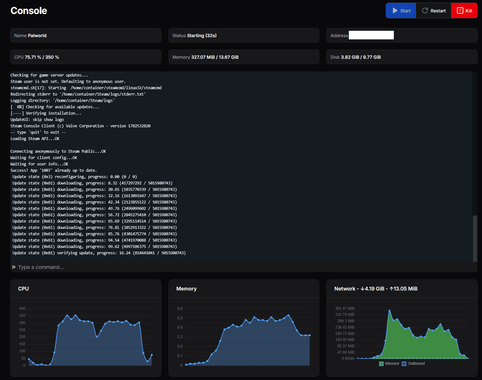
Task: Click the play icon inside Start button
Action: (x=395, y=11)
